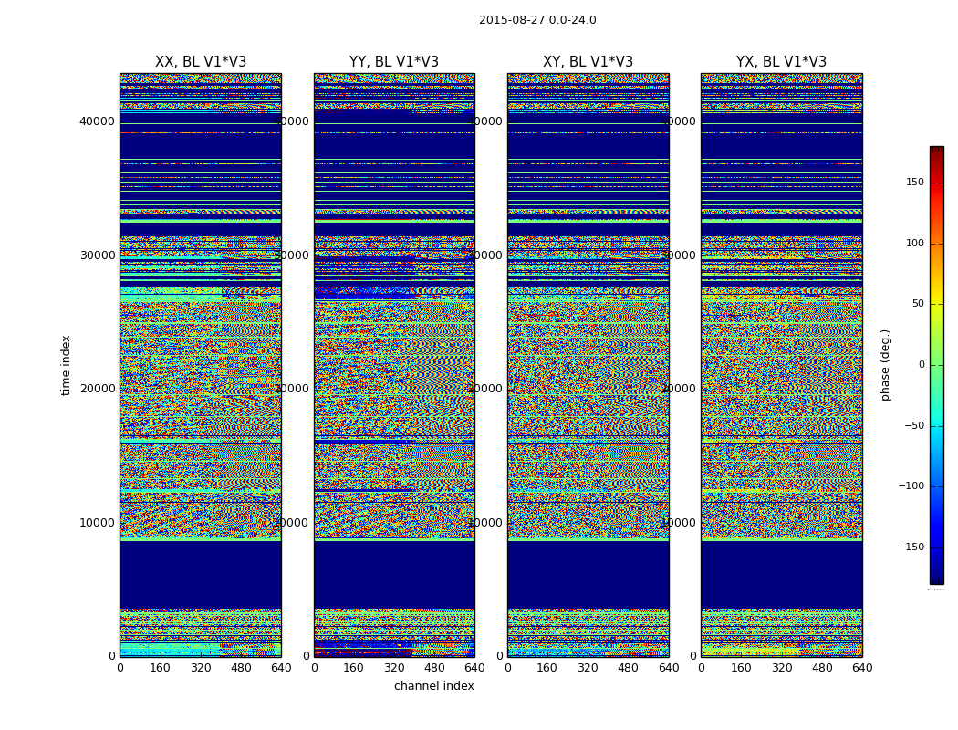The width and height of the screenshot is (958, 730).
Task: Click the 150 tick label on colorbar
Action: (914, 182)
